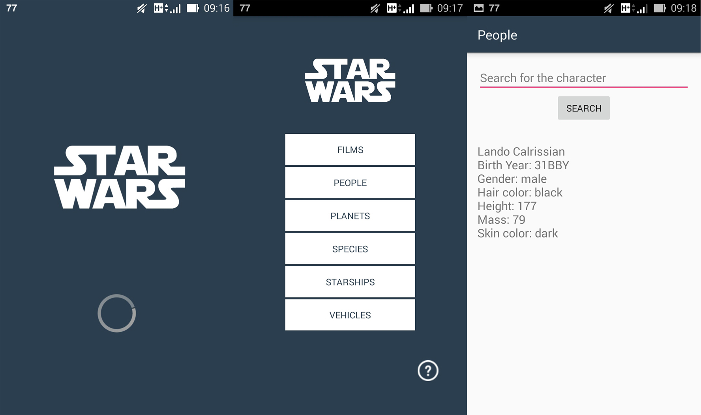Click the SEARCH button
Screen dimensions: 701x415
tap(583, 108)
